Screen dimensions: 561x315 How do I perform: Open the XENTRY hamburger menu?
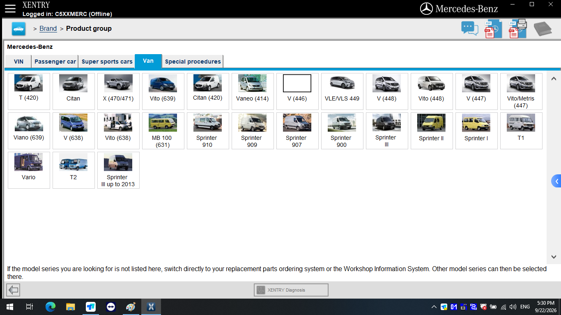click(10, 9)
